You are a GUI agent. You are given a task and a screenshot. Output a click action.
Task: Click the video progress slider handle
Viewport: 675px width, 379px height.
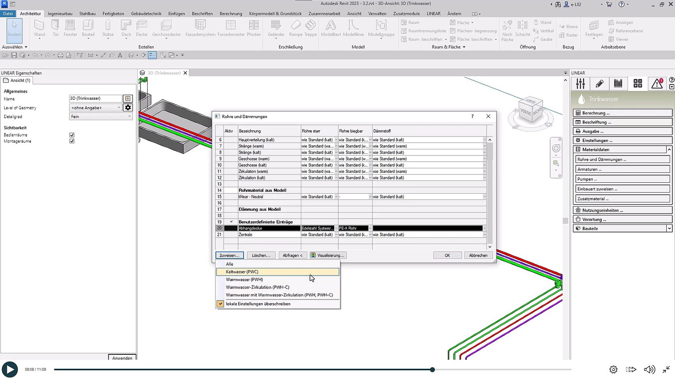pyautogui.click(x=432, y=370)
